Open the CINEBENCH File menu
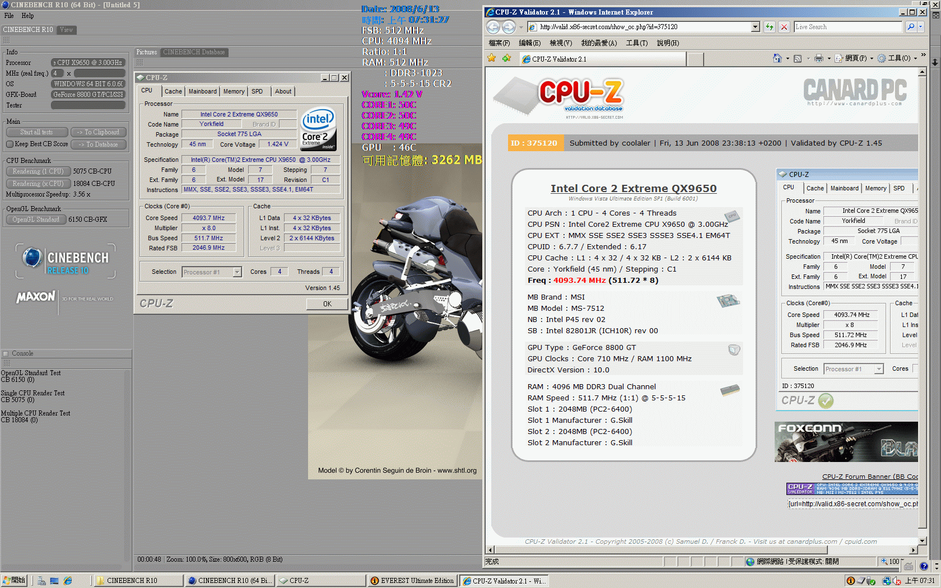Screen dimensions: 941x588 point(9,16)
